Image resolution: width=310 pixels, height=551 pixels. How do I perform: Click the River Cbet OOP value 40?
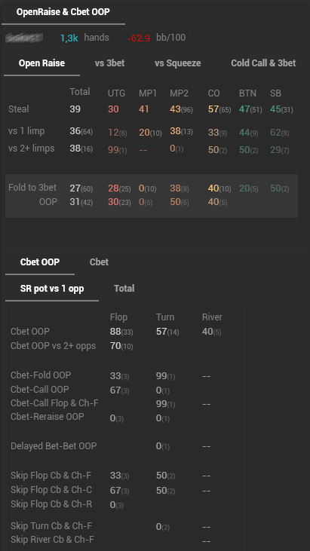tap(207, 332)
